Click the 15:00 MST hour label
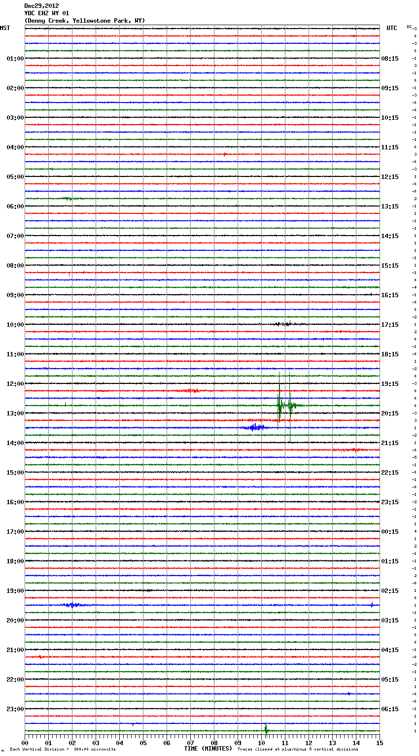419x756 pixels. click(15, 473)
